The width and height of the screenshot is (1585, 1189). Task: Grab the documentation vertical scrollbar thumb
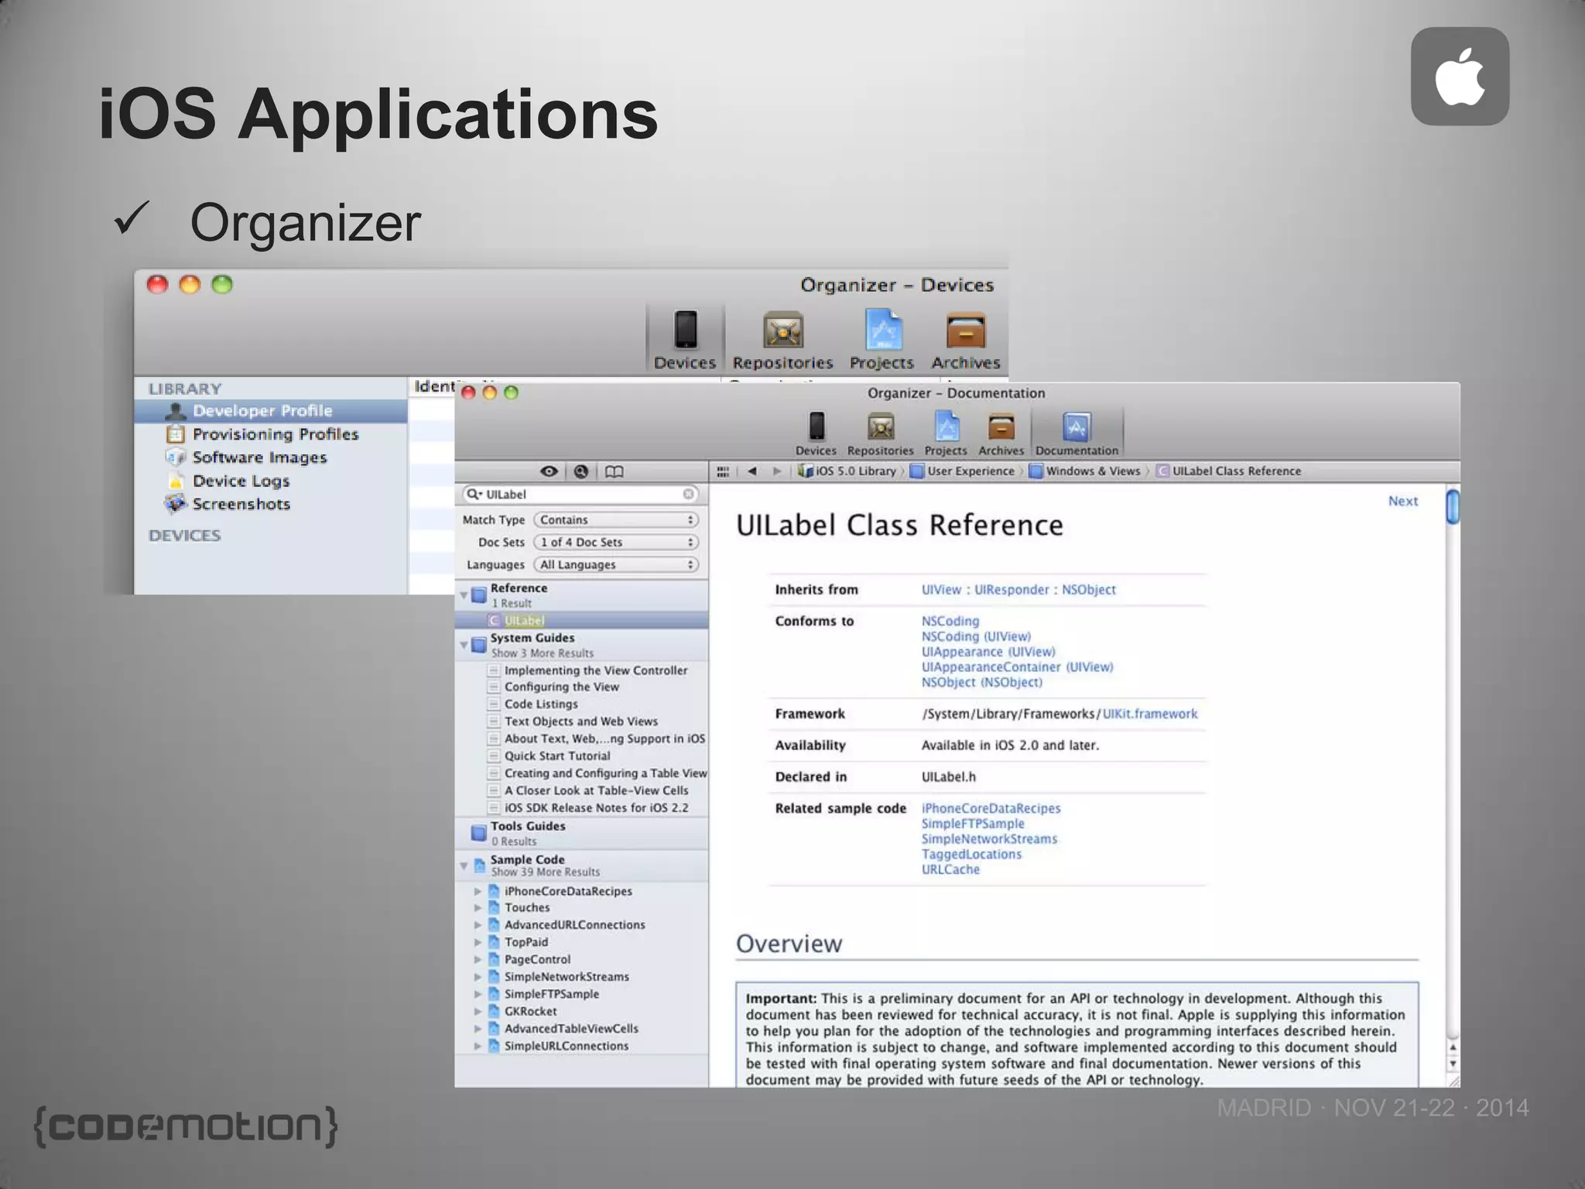click(1453, 506)
